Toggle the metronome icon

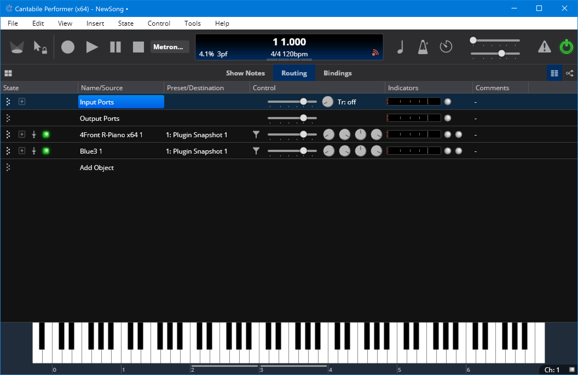point(423,47)
